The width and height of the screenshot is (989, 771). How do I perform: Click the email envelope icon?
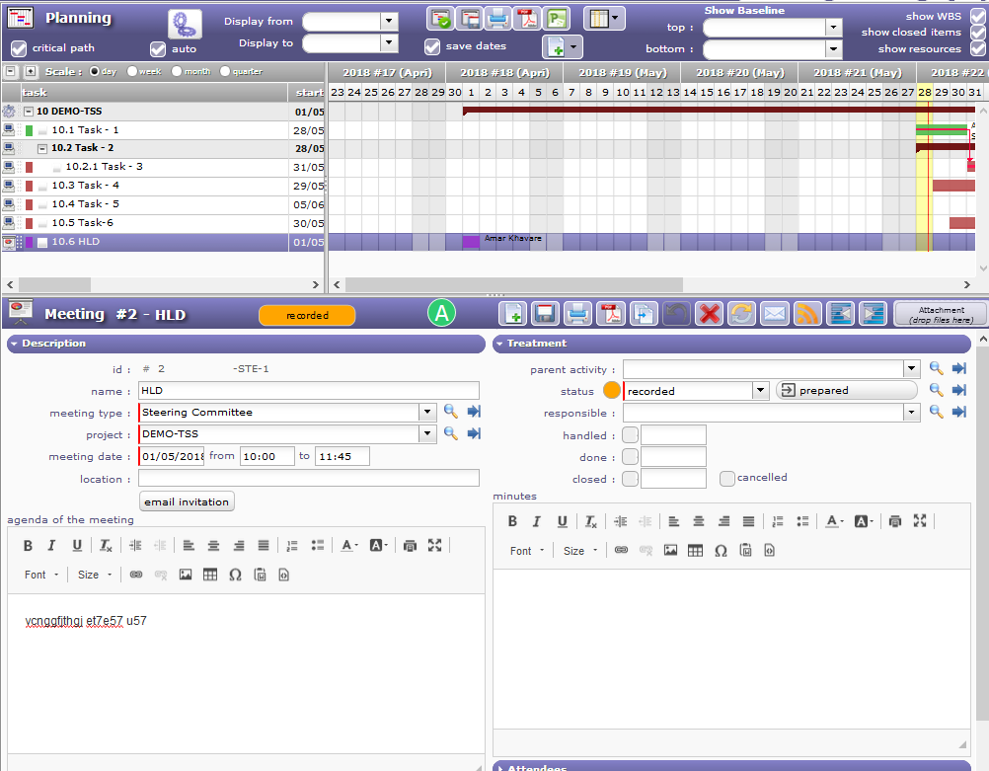click(x=774, y=314)
